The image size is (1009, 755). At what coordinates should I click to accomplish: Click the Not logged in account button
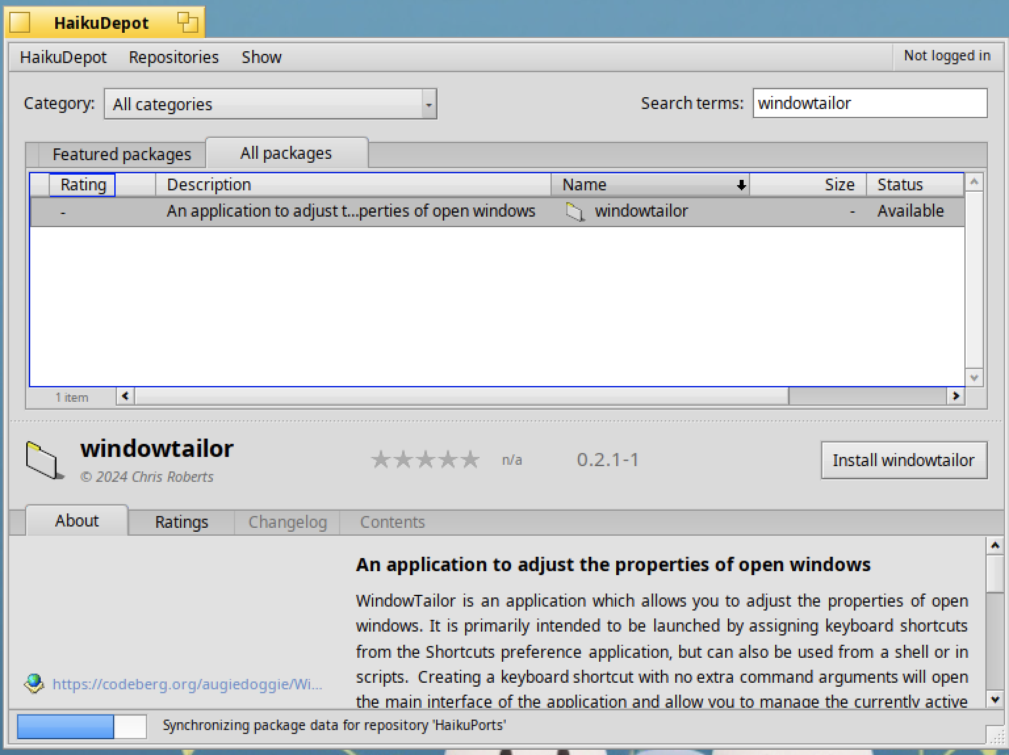click(947, 56)
